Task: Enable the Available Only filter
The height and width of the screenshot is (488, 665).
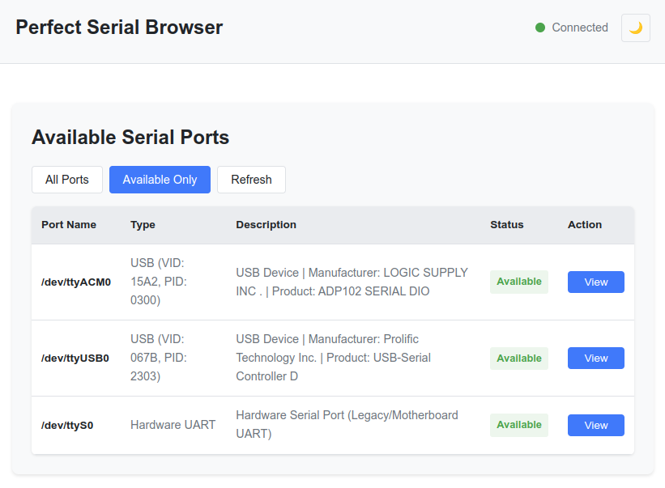Action: 160,180
